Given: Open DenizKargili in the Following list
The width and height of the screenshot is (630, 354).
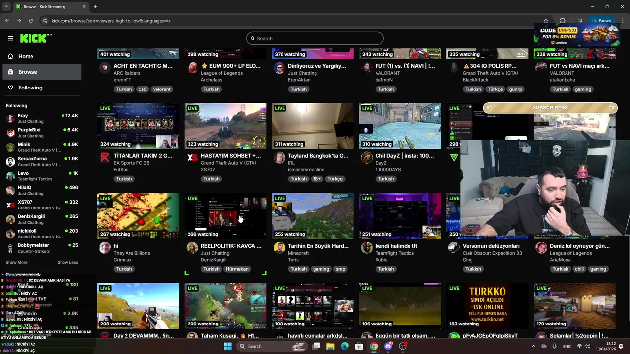Looking at the screenshot, I should (42, 219).
